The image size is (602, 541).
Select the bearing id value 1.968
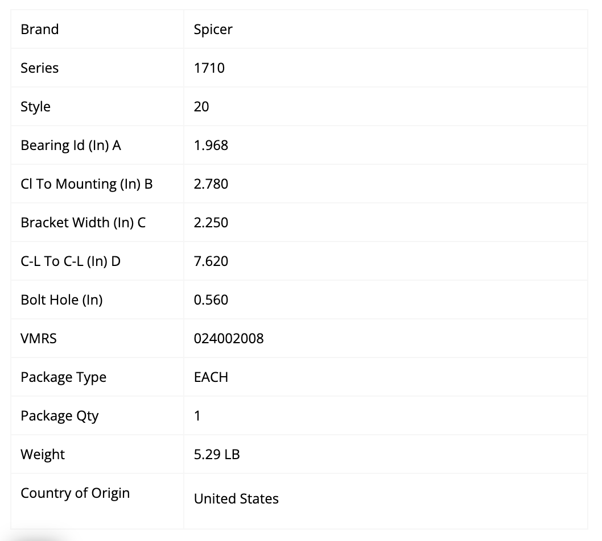[211, 145]
